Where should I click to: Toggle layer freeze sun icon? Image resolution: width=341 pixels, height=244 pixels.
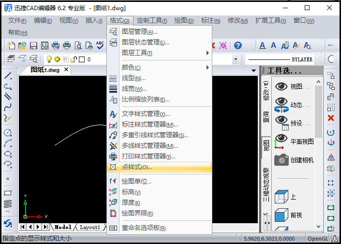58,59
